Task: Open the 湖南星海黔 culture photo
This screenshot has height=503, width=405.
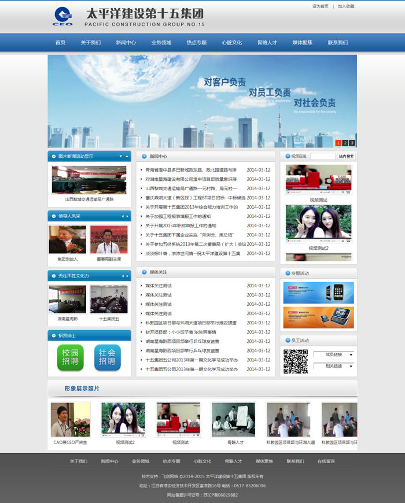Action: 68,299
